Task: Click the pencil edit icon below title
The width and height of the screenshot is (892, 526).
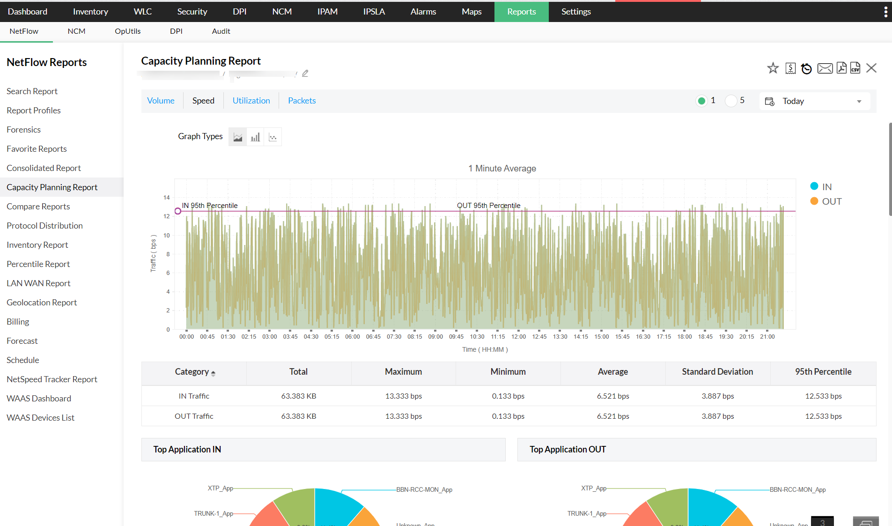Action: (x=305, y=74)
